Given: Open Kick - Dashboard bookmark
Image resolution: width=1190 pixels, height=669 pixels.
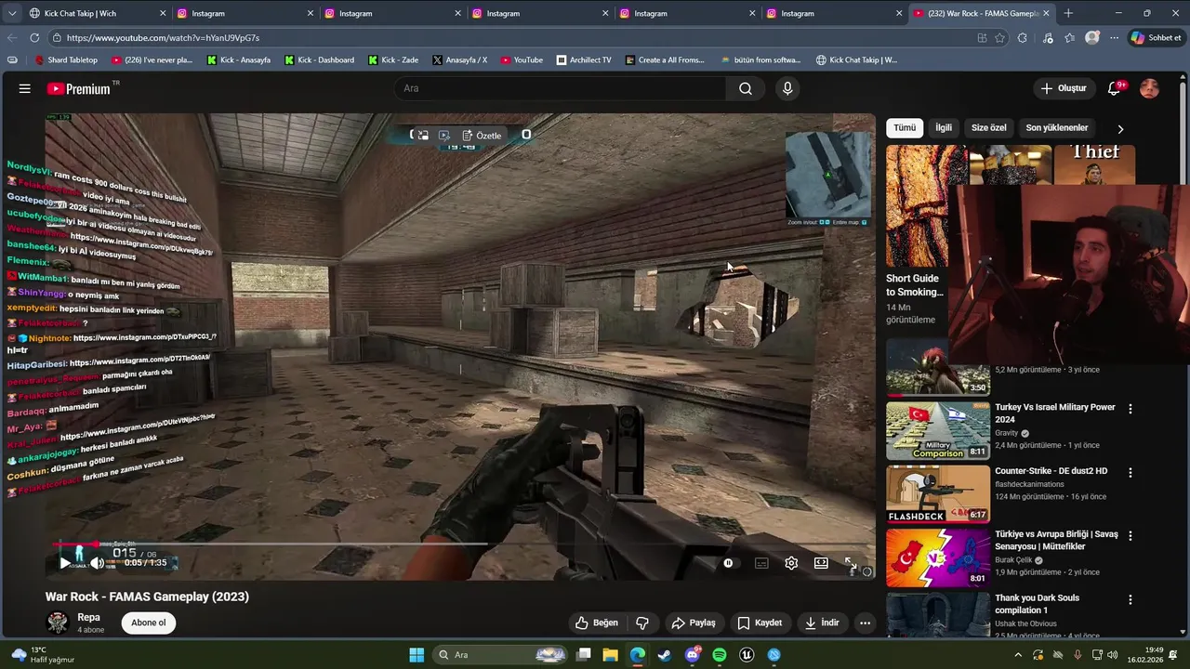Looking at the screenshot, I should (x=319, y=60).
